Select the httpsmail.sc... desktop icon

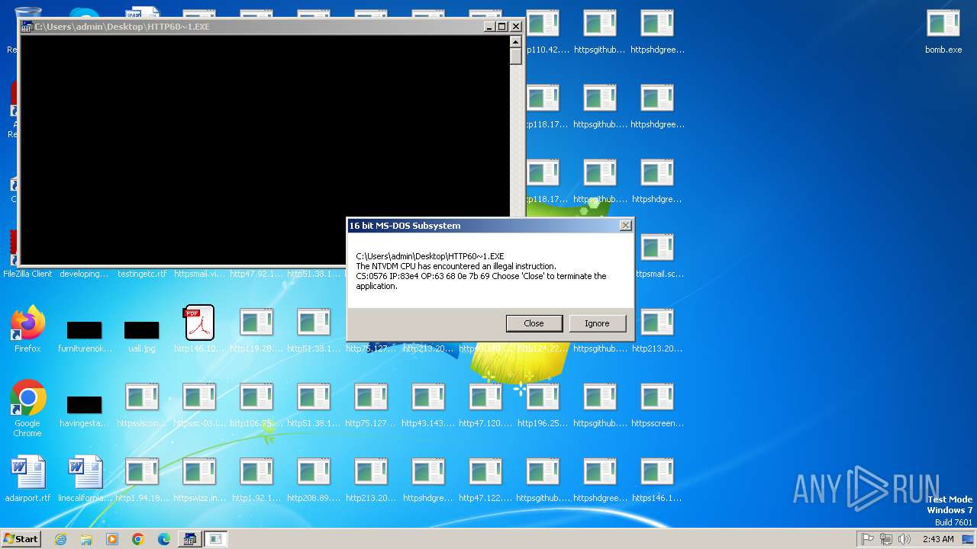658,256
